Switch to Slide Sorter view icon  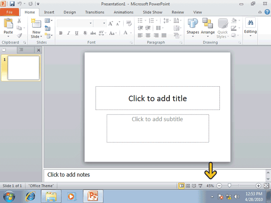click(x=188, y=186)
